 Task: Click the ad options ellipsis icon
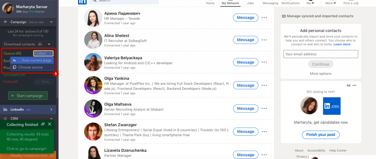coord(354,85)
